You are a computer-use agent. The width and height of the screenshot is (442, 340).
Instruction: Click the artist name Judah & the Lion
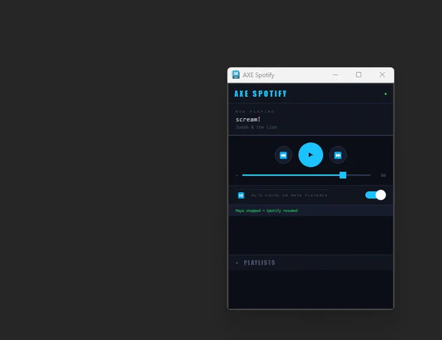(256, 127)
